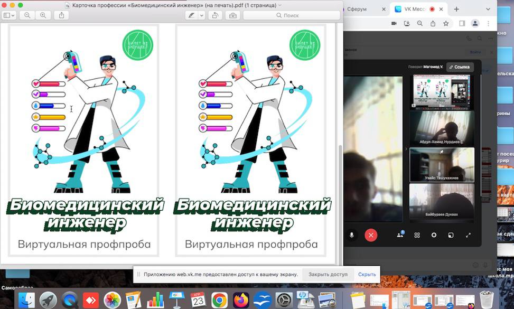Screen dimensions: 514x309
Task: Collapse the participant thumbnails panel arrow
Action: pos(406,149)
